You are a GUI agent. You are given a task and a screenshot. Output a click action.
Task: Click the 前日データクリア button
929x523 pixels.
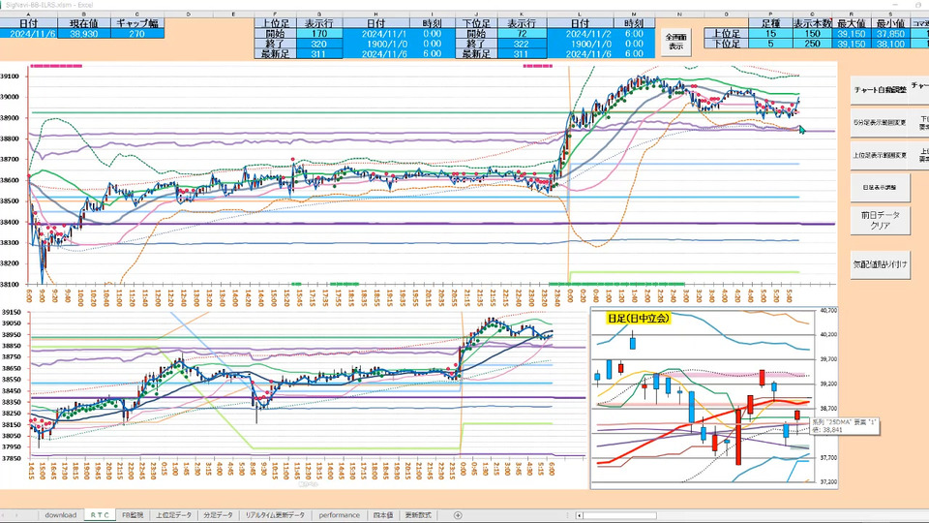click(880, 220)
